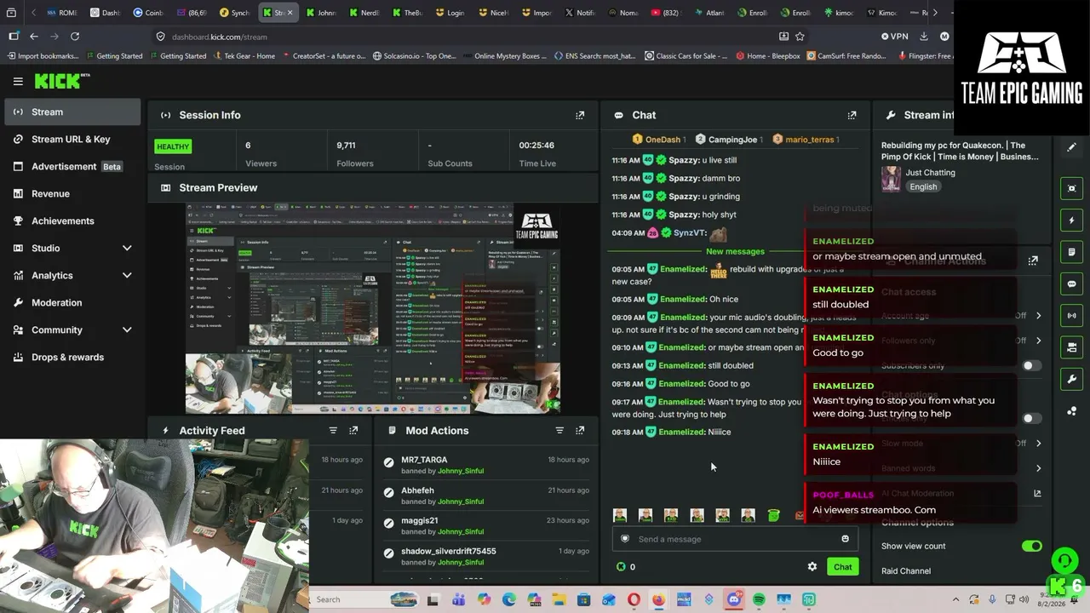1090x613 pixels.
Task: Go to Advertisement Beta page
Action: pyautogui.click(x=72, y=166)
